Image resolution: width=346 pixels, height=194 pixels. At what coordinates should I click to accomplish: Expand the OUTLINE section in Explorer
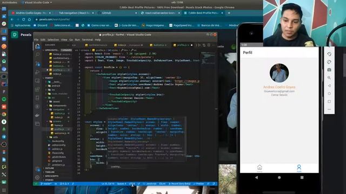coord(49,168)
